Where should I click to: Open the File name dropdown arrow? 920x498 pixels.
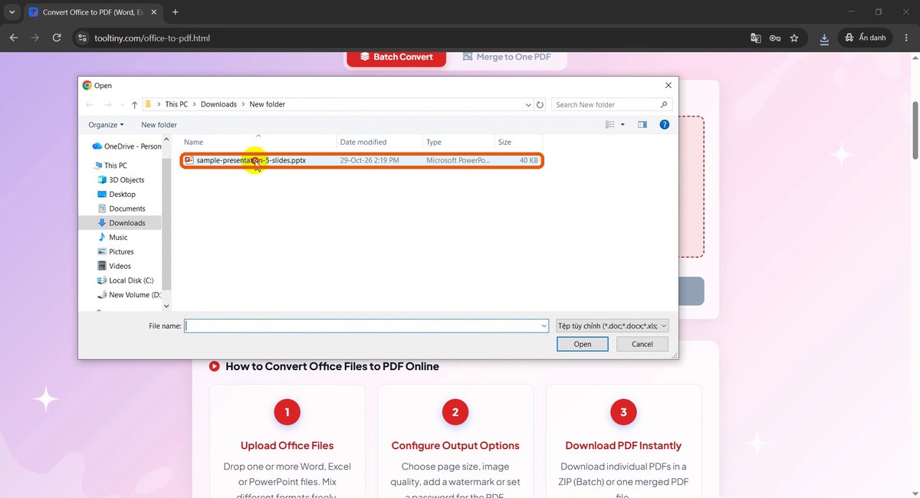[543, 326]
